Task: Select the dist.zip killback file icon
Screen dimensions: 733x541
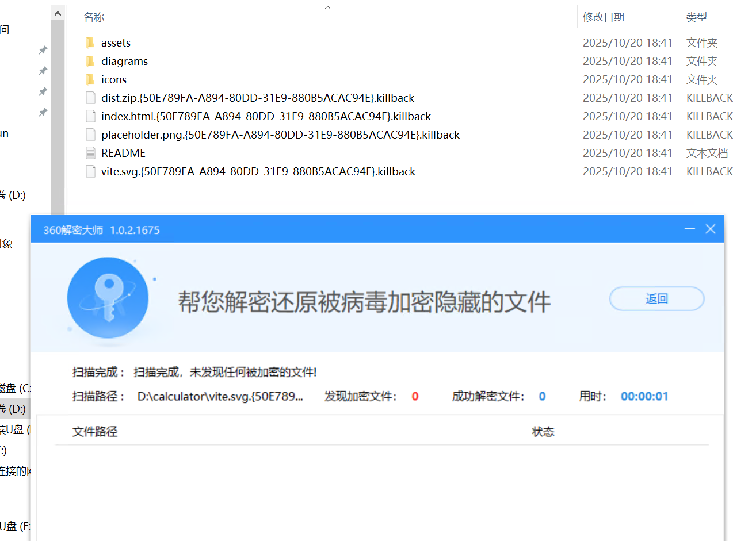Action: pyautogui.click(x=90, y=98)
